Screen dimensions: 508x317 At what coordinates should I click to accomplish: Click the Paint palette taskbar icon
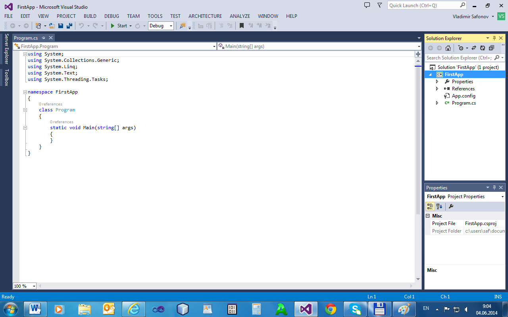[404, 309]
